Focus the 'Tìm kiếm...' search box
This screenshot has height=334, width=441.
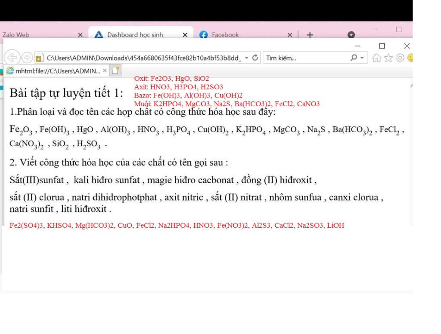point(307,58)
